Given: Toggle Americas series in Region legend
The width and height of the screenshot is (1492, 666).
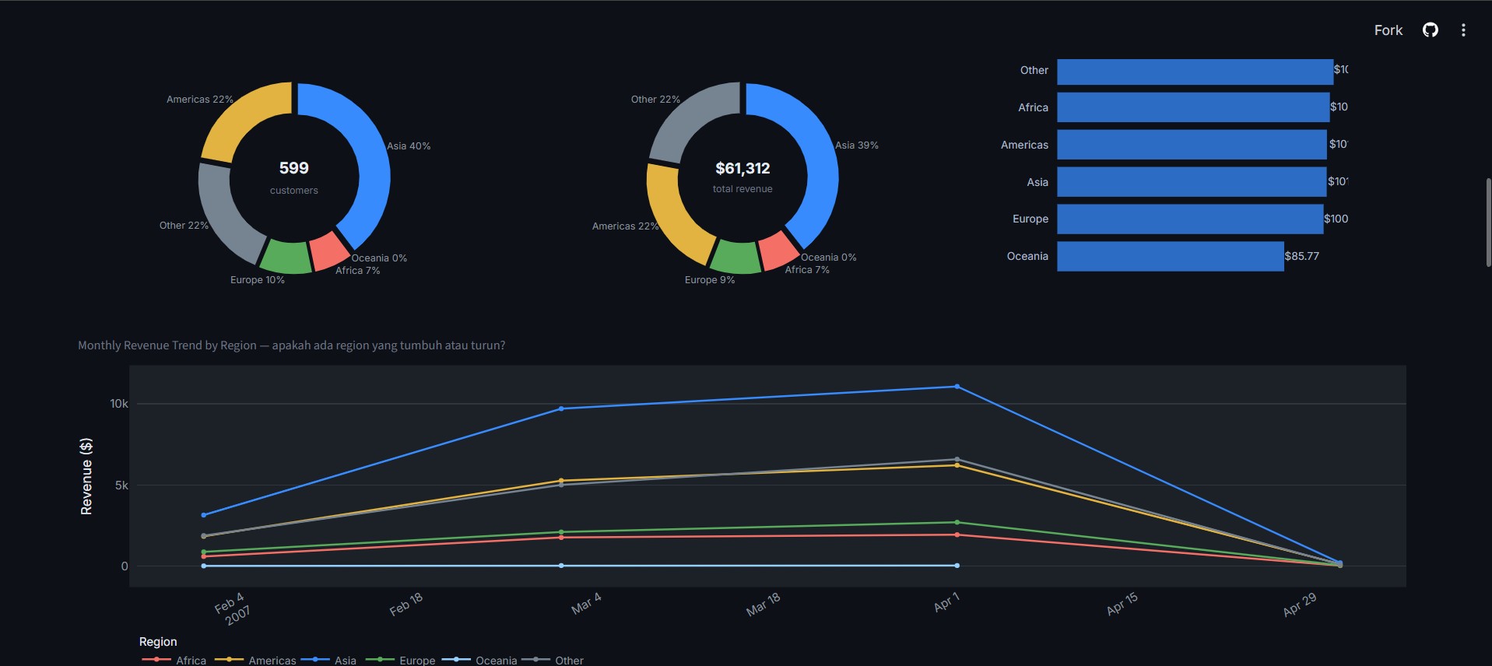Looking at the screenshot, I should click(255, 660).
